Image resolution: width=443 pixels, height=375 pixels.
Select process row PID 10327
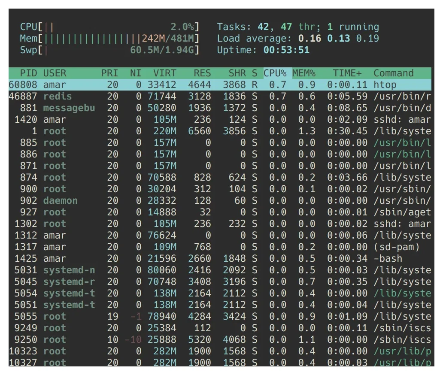coord(220,362)
